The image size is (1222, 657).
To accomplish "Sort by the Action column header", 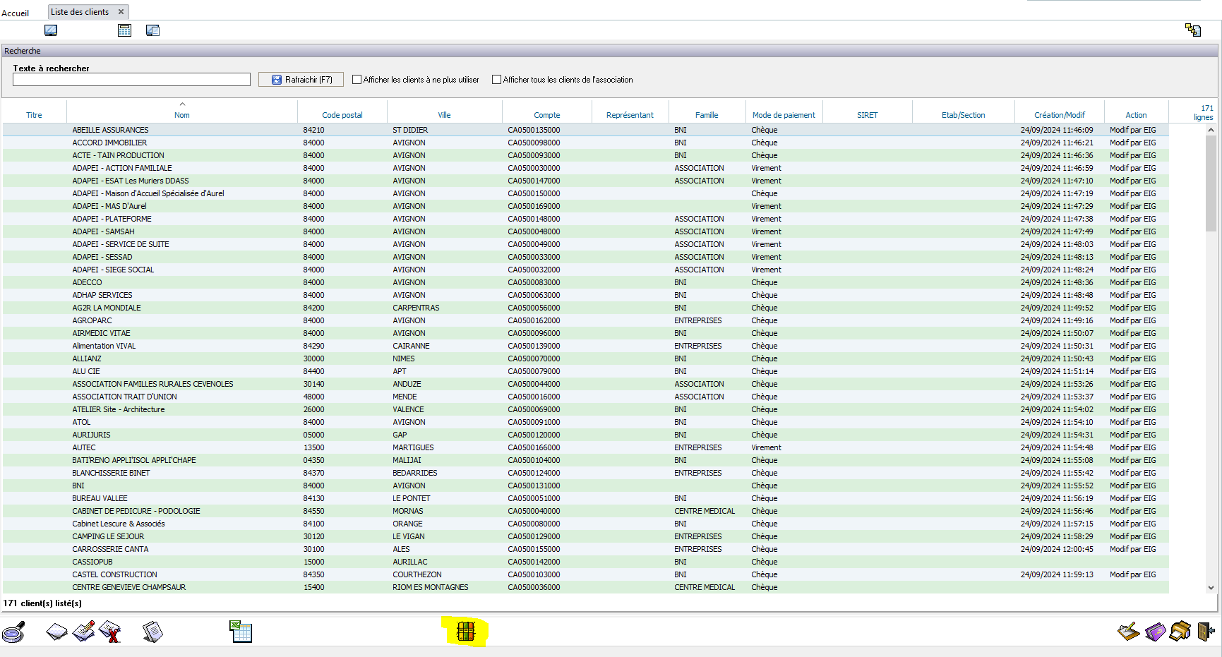I will click(1136, 115).
